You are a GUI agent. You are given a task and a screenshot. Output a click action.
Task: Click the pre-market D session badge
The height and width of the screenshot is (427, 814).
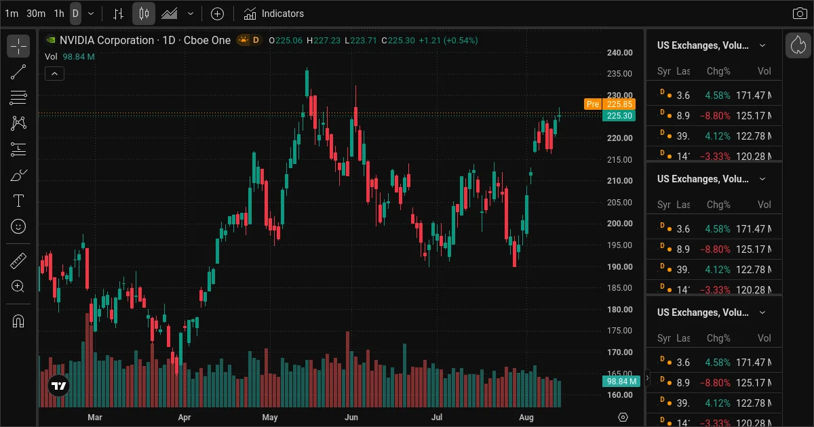point(250,41)
